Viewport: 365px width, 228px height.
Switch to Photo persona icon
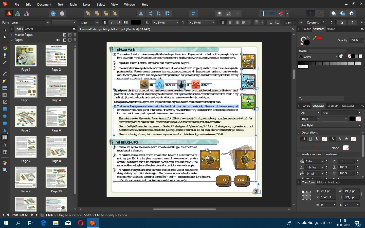pyautogui.click(x=27, y=13)
